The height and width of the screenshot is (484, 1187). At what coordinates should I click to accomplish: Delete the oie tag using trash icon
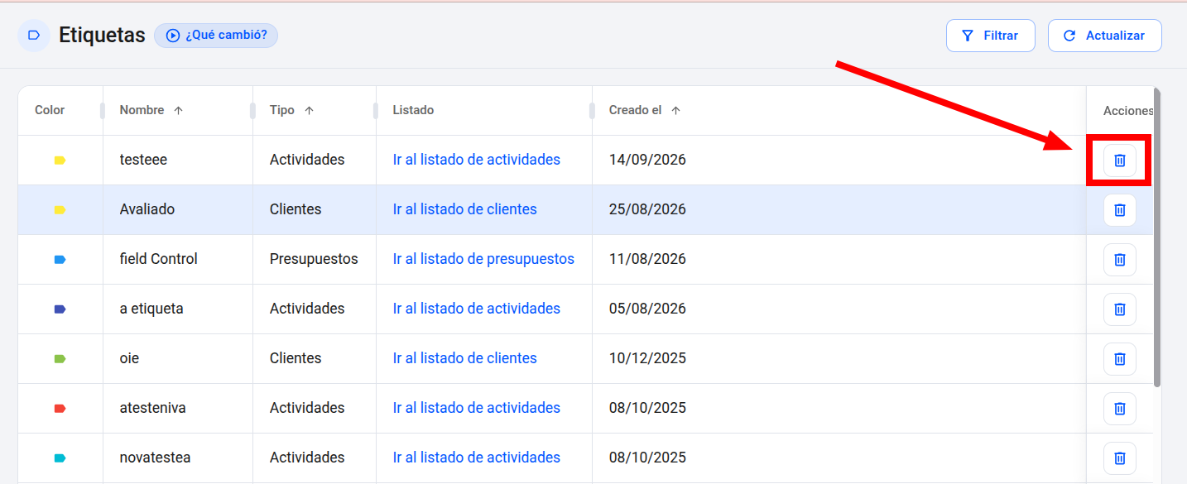[x=1119, y=358]
